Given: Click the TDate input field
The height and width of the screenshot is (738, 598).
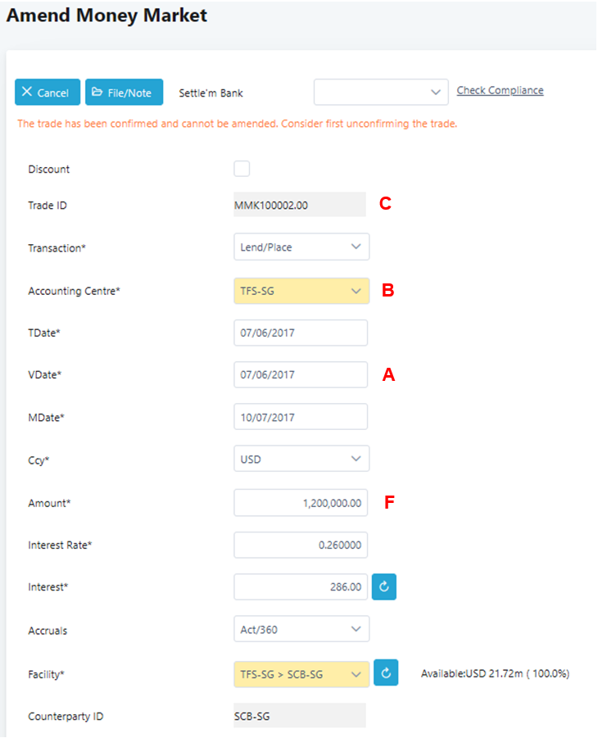Looking at the screenshot, I should point(301,333).
